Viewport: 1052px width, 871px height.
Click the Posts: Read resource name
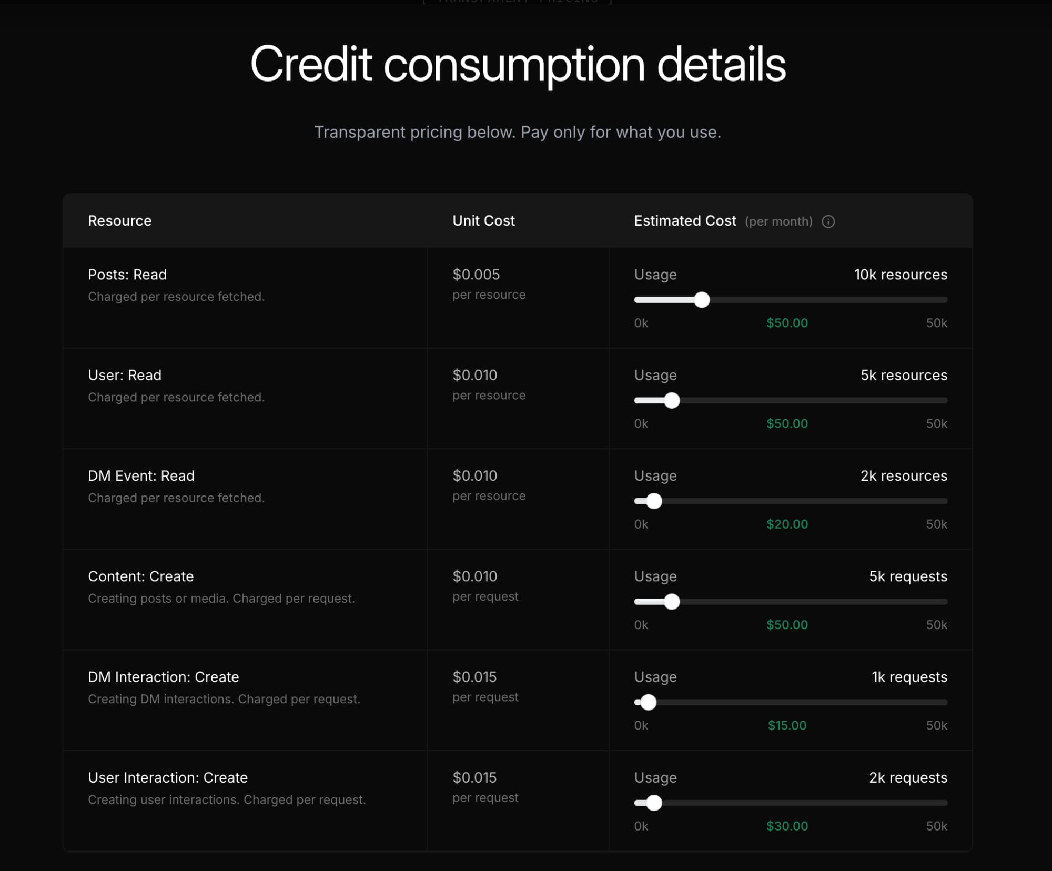[x=127, y=275]
